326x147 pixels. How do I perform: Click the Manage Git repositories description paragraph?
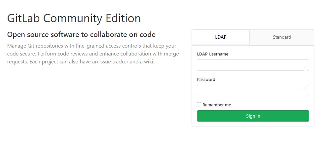pos(93,54)
